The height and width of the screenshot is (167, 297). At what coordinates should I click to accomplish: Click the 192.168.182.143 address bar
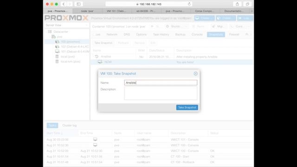tap(148, 4)
